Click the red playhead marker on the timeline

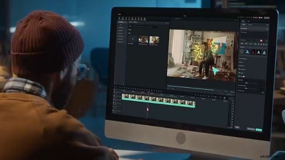(x=147, y=109)
